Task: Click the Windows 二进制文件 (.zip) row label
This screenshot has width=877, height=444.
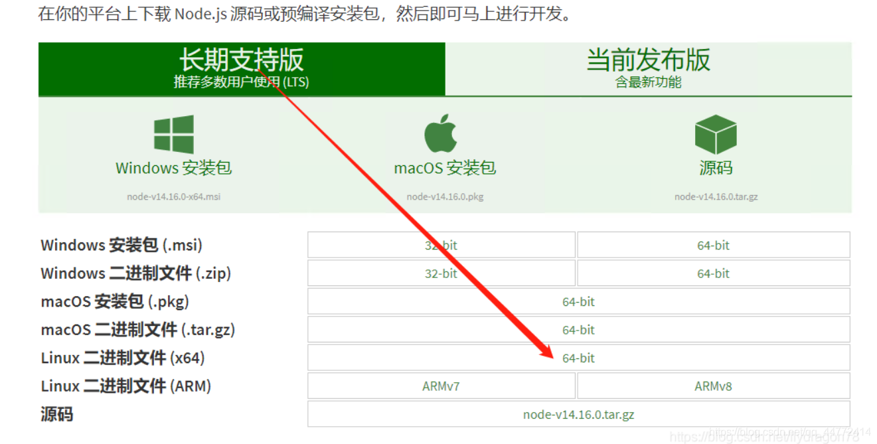Action: click(136, 273)
